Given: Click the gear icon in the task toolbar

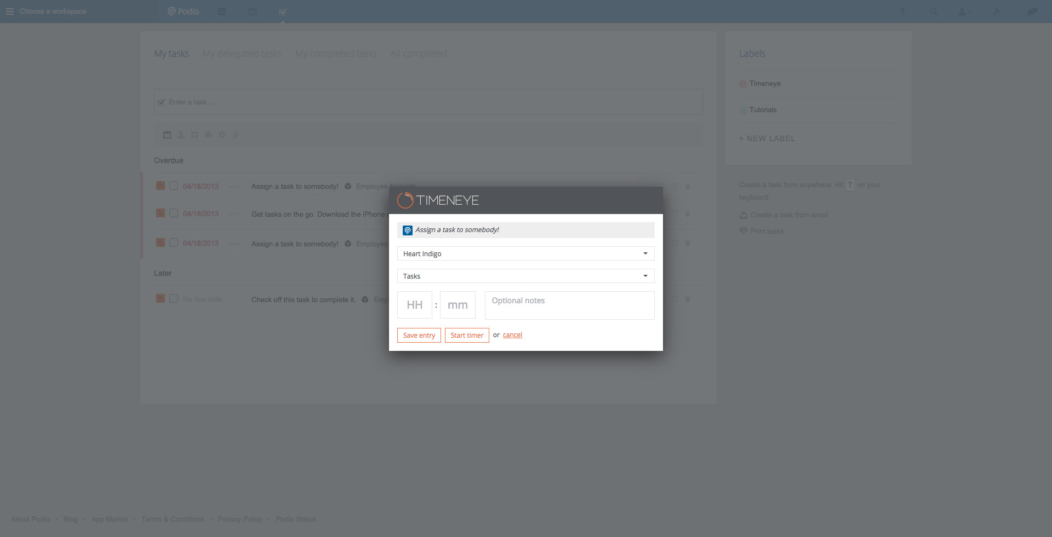Looking at the screenshot, I should point(222,135).
